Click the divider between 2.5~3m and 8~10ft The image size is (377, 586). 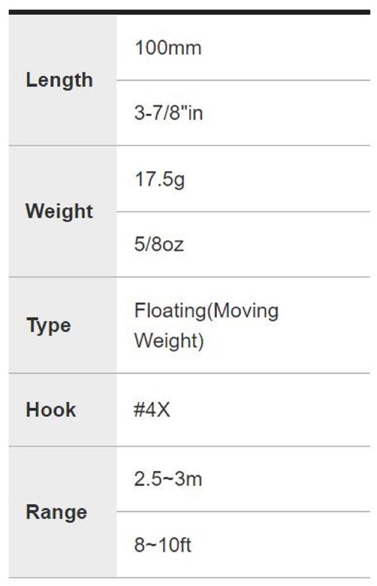pos(243,512)
